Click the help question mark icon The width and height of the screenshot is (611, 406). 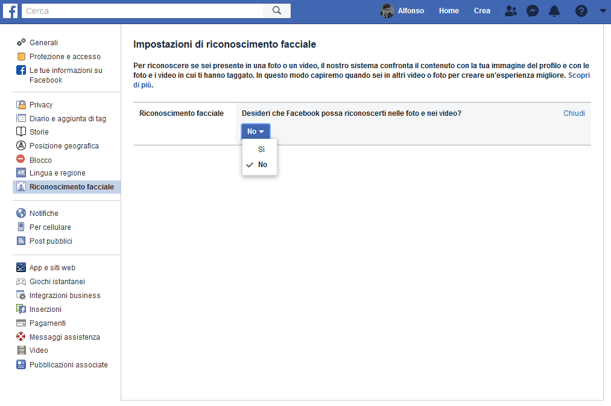[581, 11]
